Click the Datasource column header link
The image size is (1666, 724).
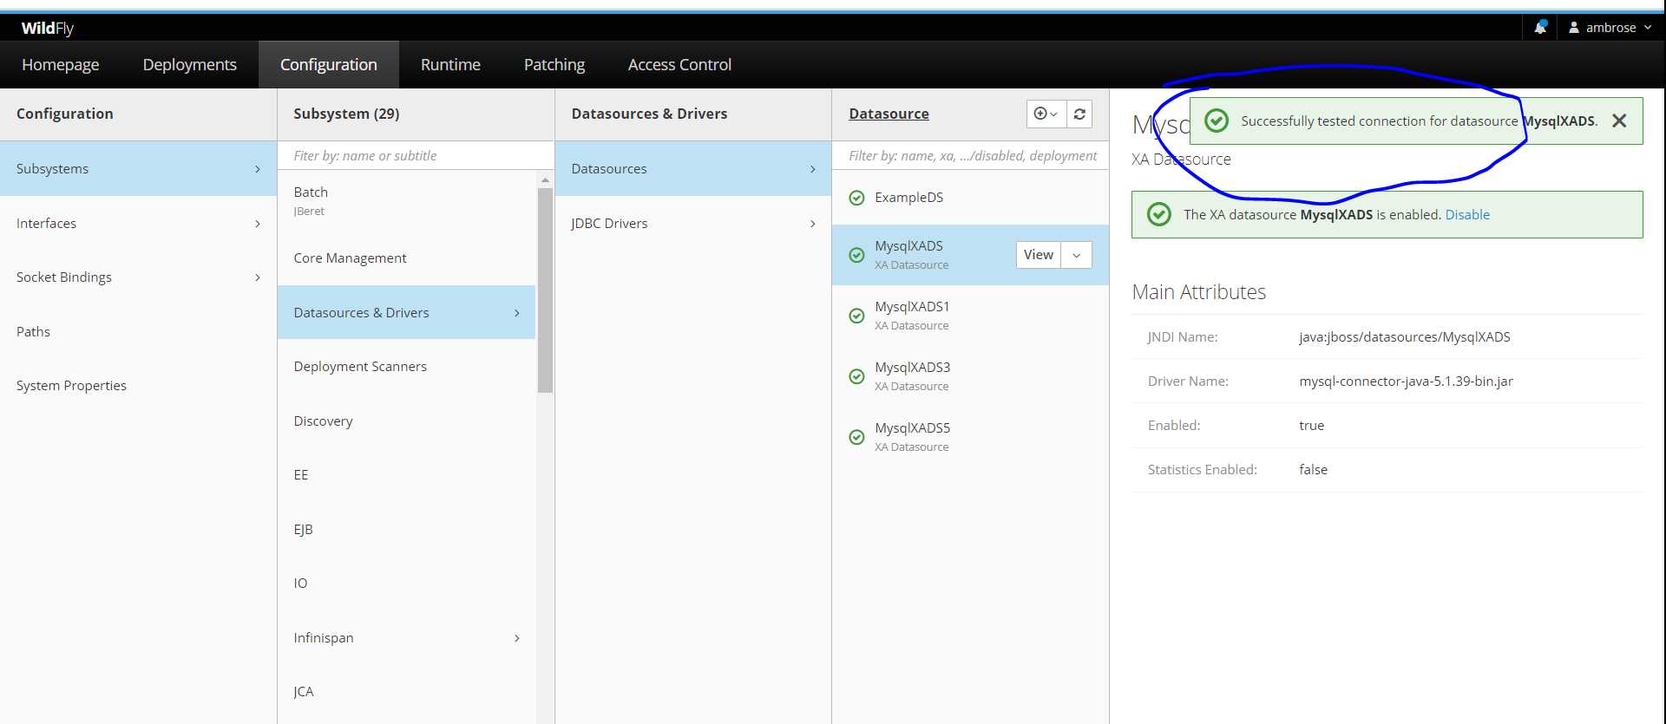click(889, 114)
